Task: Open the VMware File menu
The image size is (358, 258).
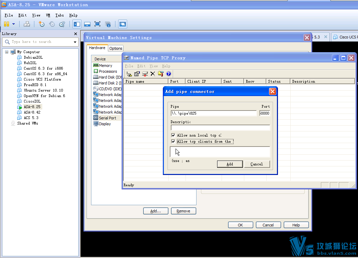Action: click(9, 15)
